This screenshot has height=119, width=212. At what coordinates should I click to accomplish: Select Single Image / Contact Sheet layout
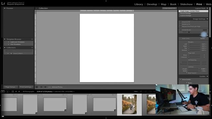193,11
